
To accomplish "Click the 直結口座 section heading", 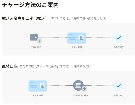I will (x=10, y=66).
